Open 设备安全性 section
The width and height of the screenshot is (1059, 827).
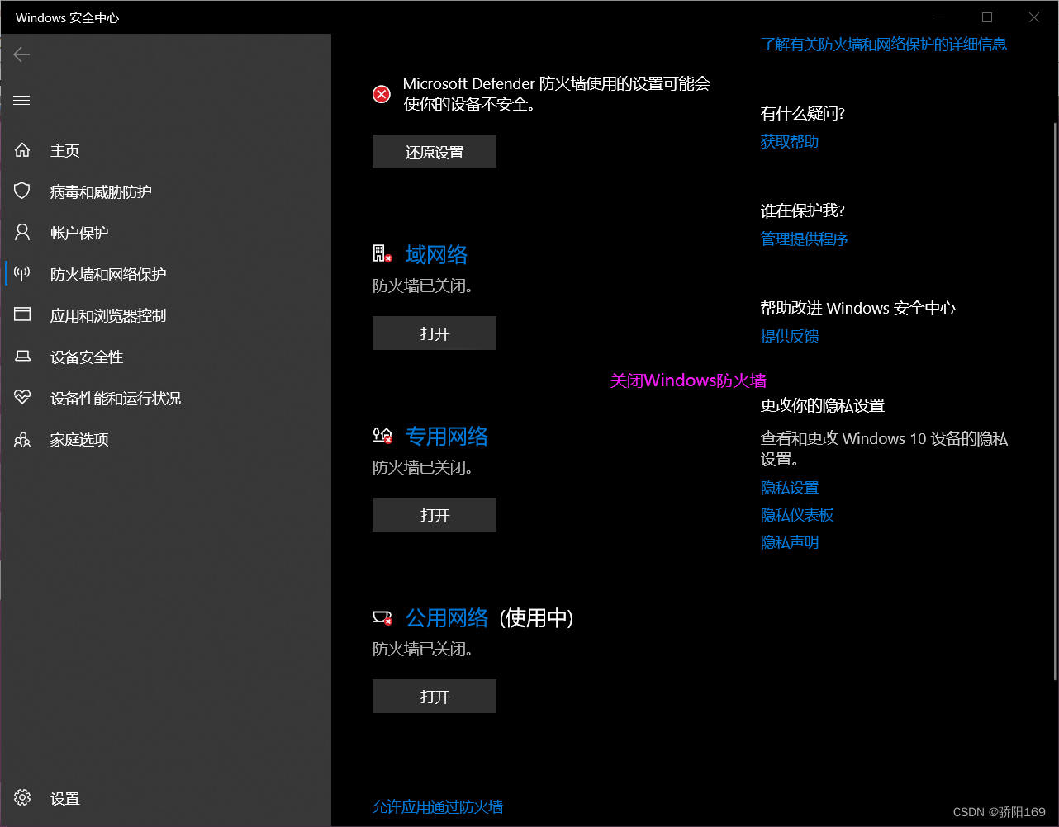(x=87, y=357)
